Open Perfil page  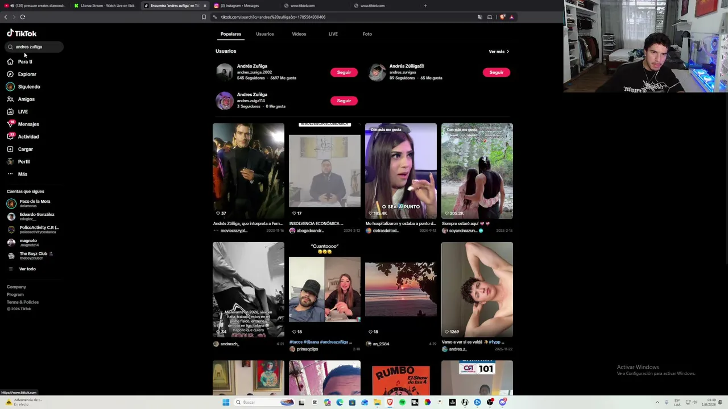coord(24,161)
